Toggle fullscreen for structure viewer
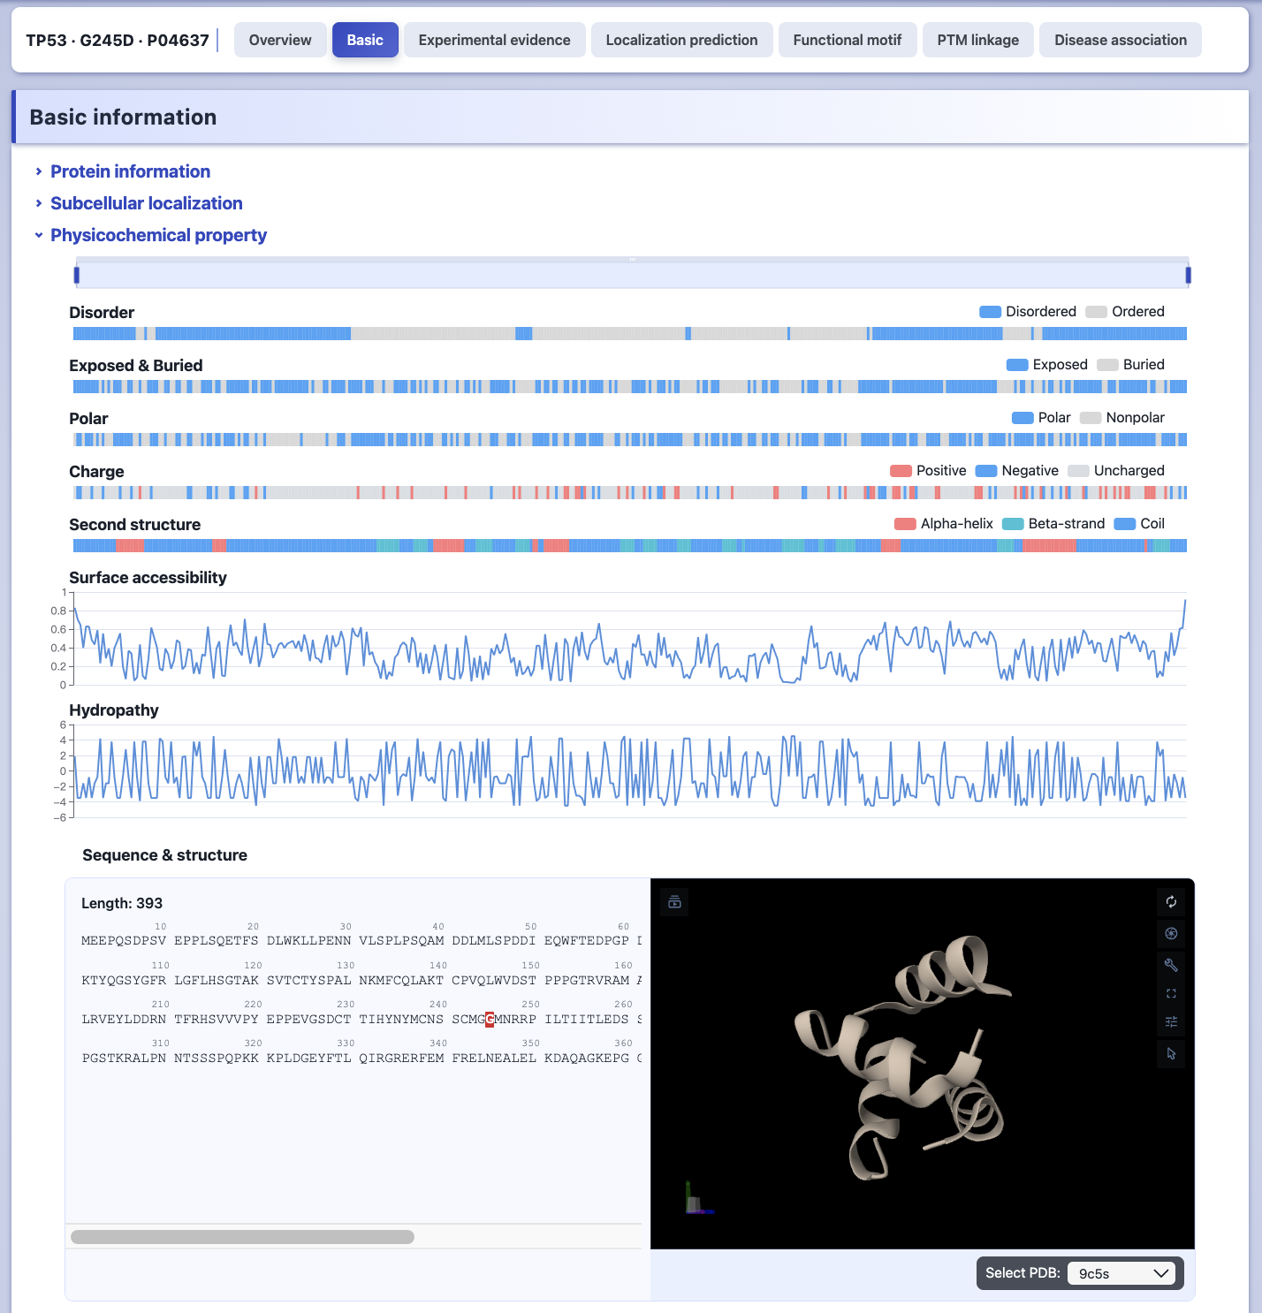Screen dimensions: 1262x1313 [1171, 994]
